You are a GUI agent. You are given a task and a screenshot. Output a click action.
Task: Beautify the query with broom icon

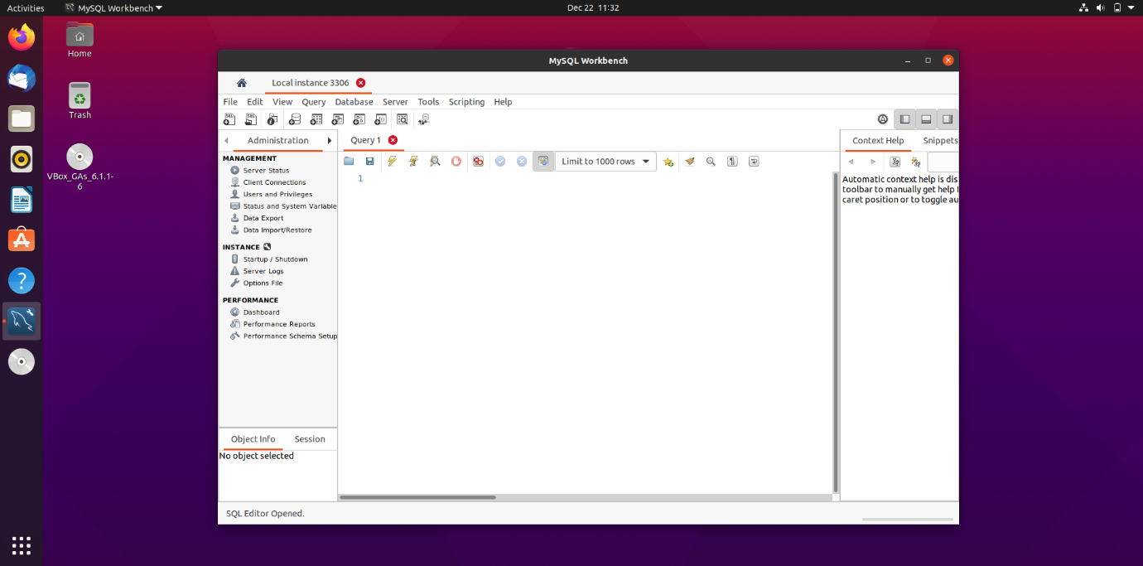pos(690,162)
